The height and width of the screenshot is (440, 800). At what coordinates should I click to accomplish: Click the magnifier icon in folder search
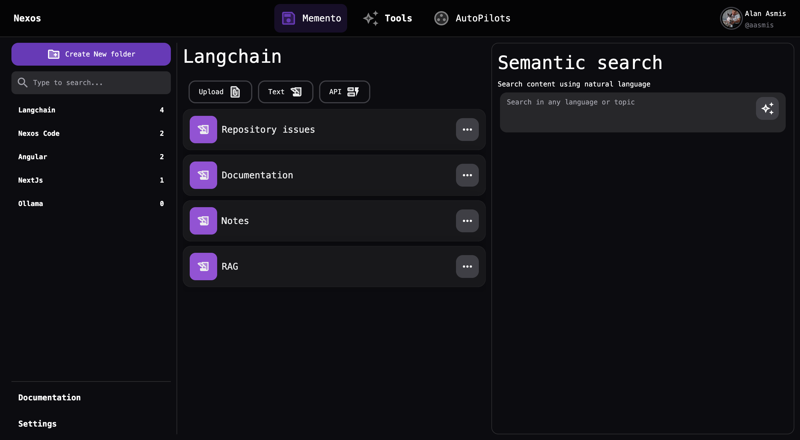pyautogui.click(x=23, y=82)
